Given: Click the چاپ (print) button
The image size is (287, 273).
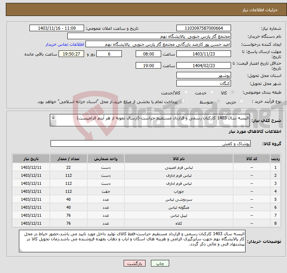Looking at the screenshot, I should 160,263.
